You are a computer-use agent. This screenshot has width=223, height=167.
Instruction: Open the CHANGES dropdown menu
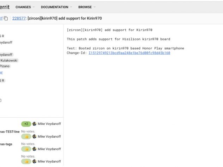click(x=25, y=7)
